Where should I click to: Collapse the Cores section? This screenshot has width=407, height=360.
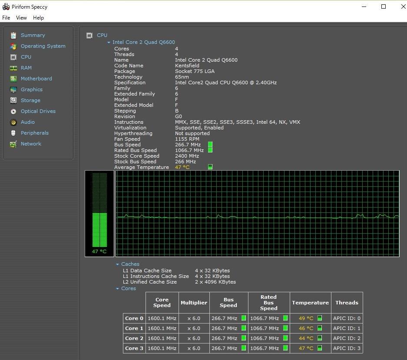tap(117, 289)
